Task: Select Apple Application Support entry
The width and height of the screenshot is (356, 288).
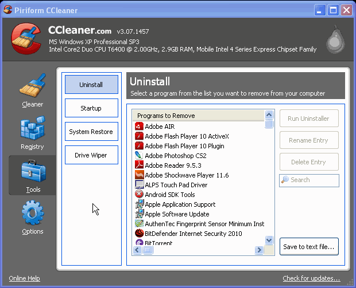Action: click(180, 204)
